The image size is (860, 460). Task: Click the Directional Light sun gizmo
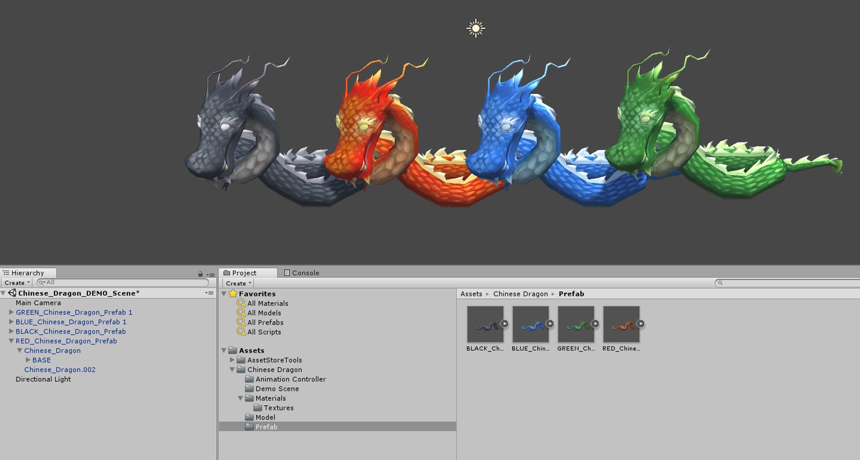coord(476,29)
